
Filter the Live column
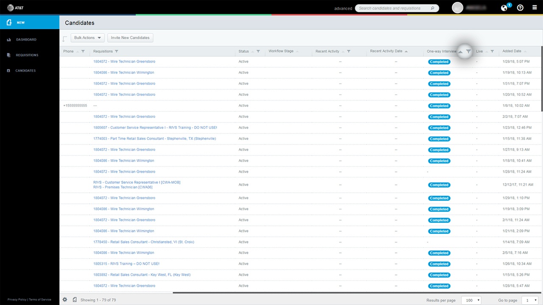click(492, 51)
